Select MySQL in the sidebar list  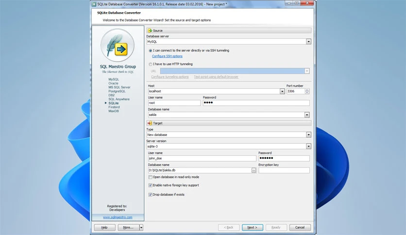click(x=114, y=80)
